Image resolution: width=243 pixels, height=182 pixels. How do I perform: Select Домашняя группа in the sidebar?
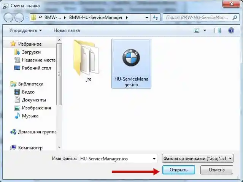pyautogui.click(x=37, y=132)
